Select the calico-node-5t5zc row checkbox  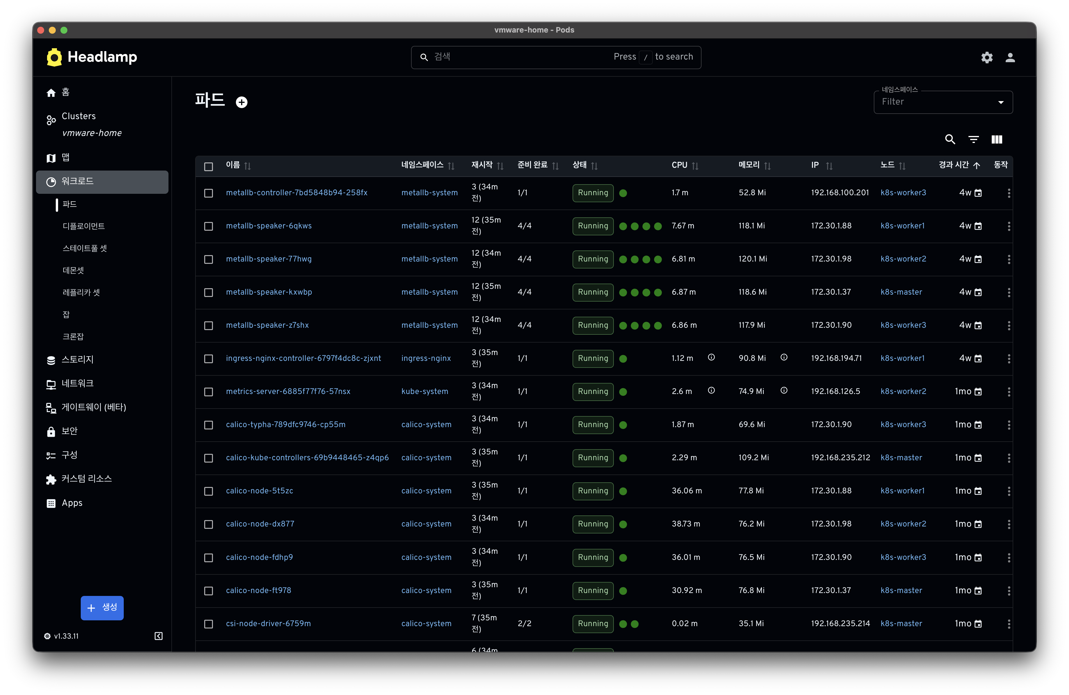tap(208, 491)
